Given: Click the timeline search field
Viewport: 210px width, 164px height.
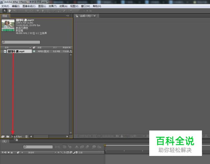Looking at the screenshot, I should pyautogui.click(x=38, y=147).
